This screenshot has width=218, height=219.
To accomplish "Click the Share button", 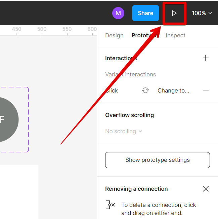I will click(x=145, y=13).
